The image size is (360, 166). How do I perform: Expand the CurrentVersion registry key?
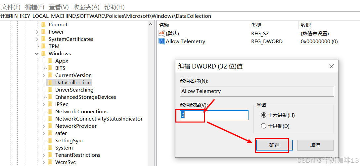(x=44, y=75)
